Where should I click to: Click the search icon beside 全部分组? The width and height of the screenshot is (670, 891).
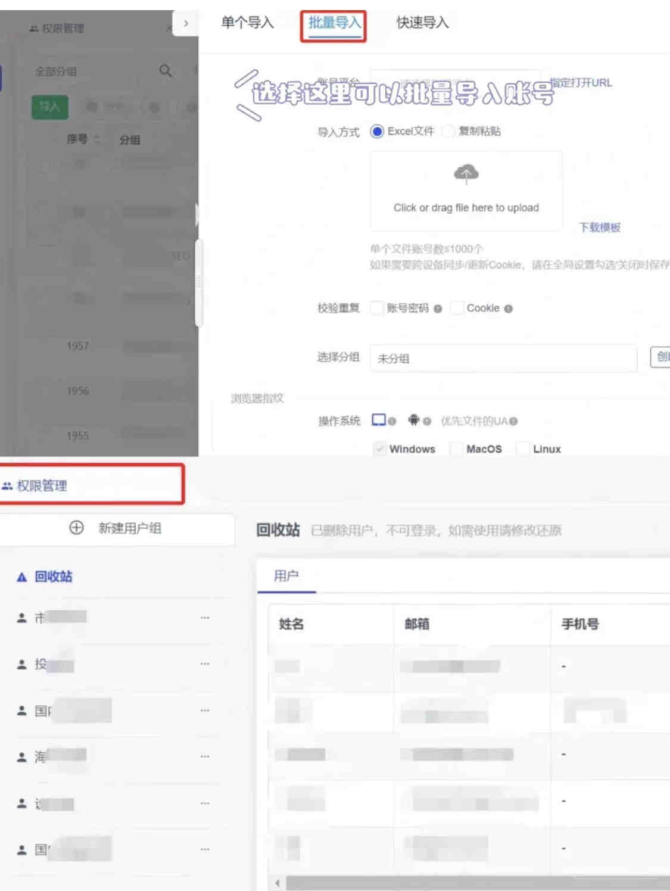click(166, 71)
